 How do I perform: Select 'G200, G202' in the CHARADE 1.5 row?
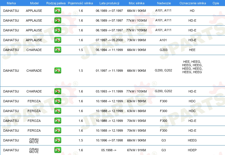tap(163, 70)
